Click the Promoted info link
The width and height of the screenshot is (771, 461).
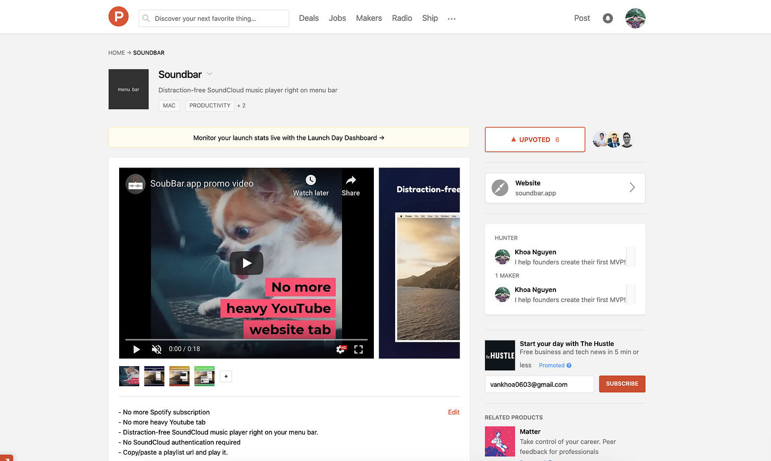[555, 366]
